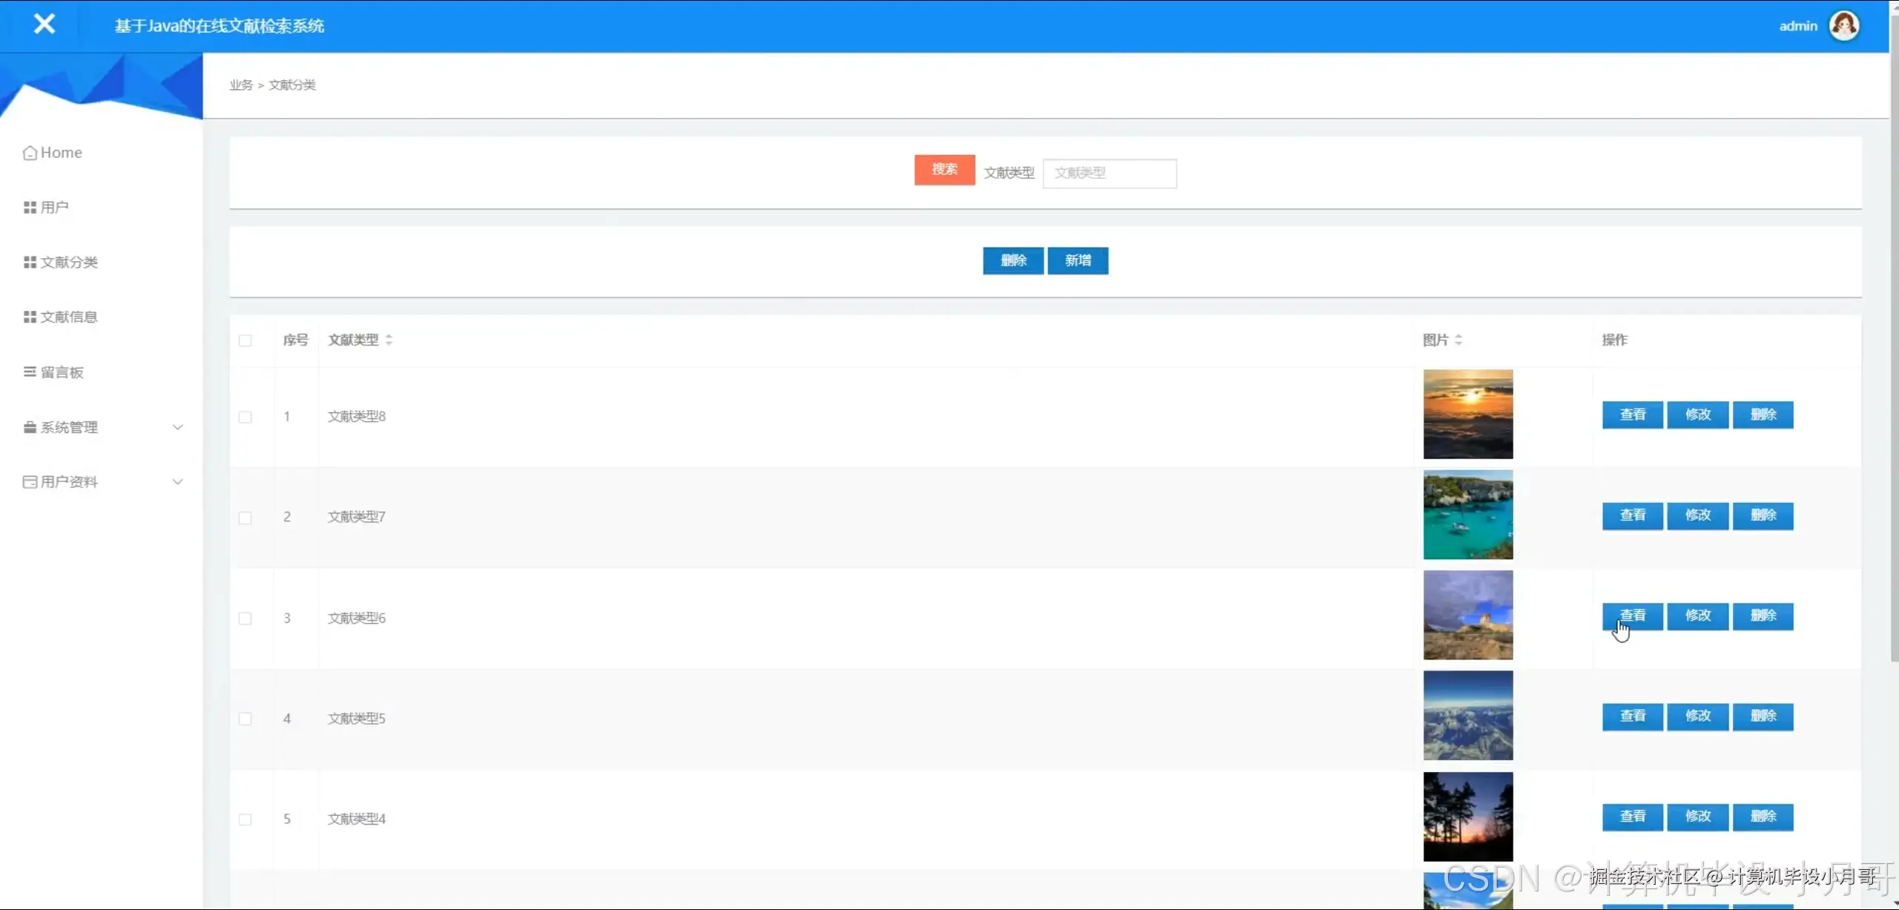Viewport: 1899px width, 910px height.
Task: Click the card icon beside 用户资料
Action: tap(30, 482)
